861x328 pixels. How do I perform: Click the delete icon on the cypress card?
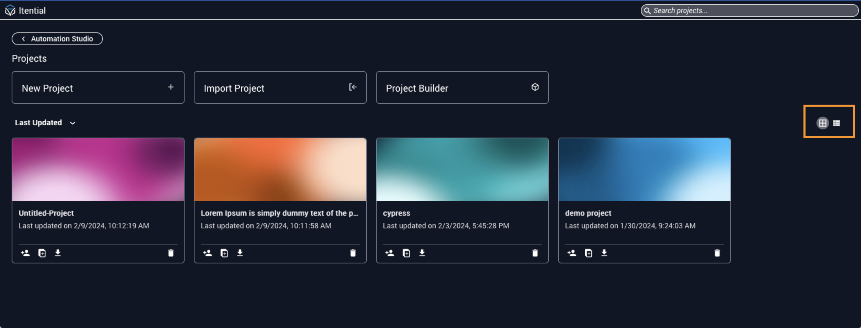(x=535, y=253)
